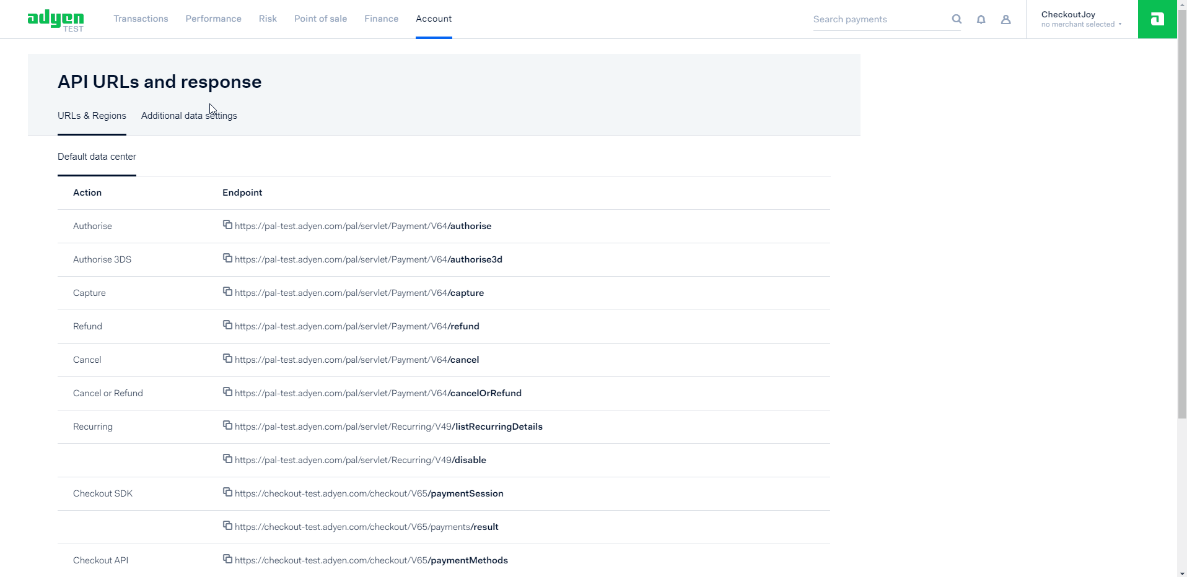Switch to URLs & Regions tab
This screenshot has height=577, width=1187.
(92, 116)
